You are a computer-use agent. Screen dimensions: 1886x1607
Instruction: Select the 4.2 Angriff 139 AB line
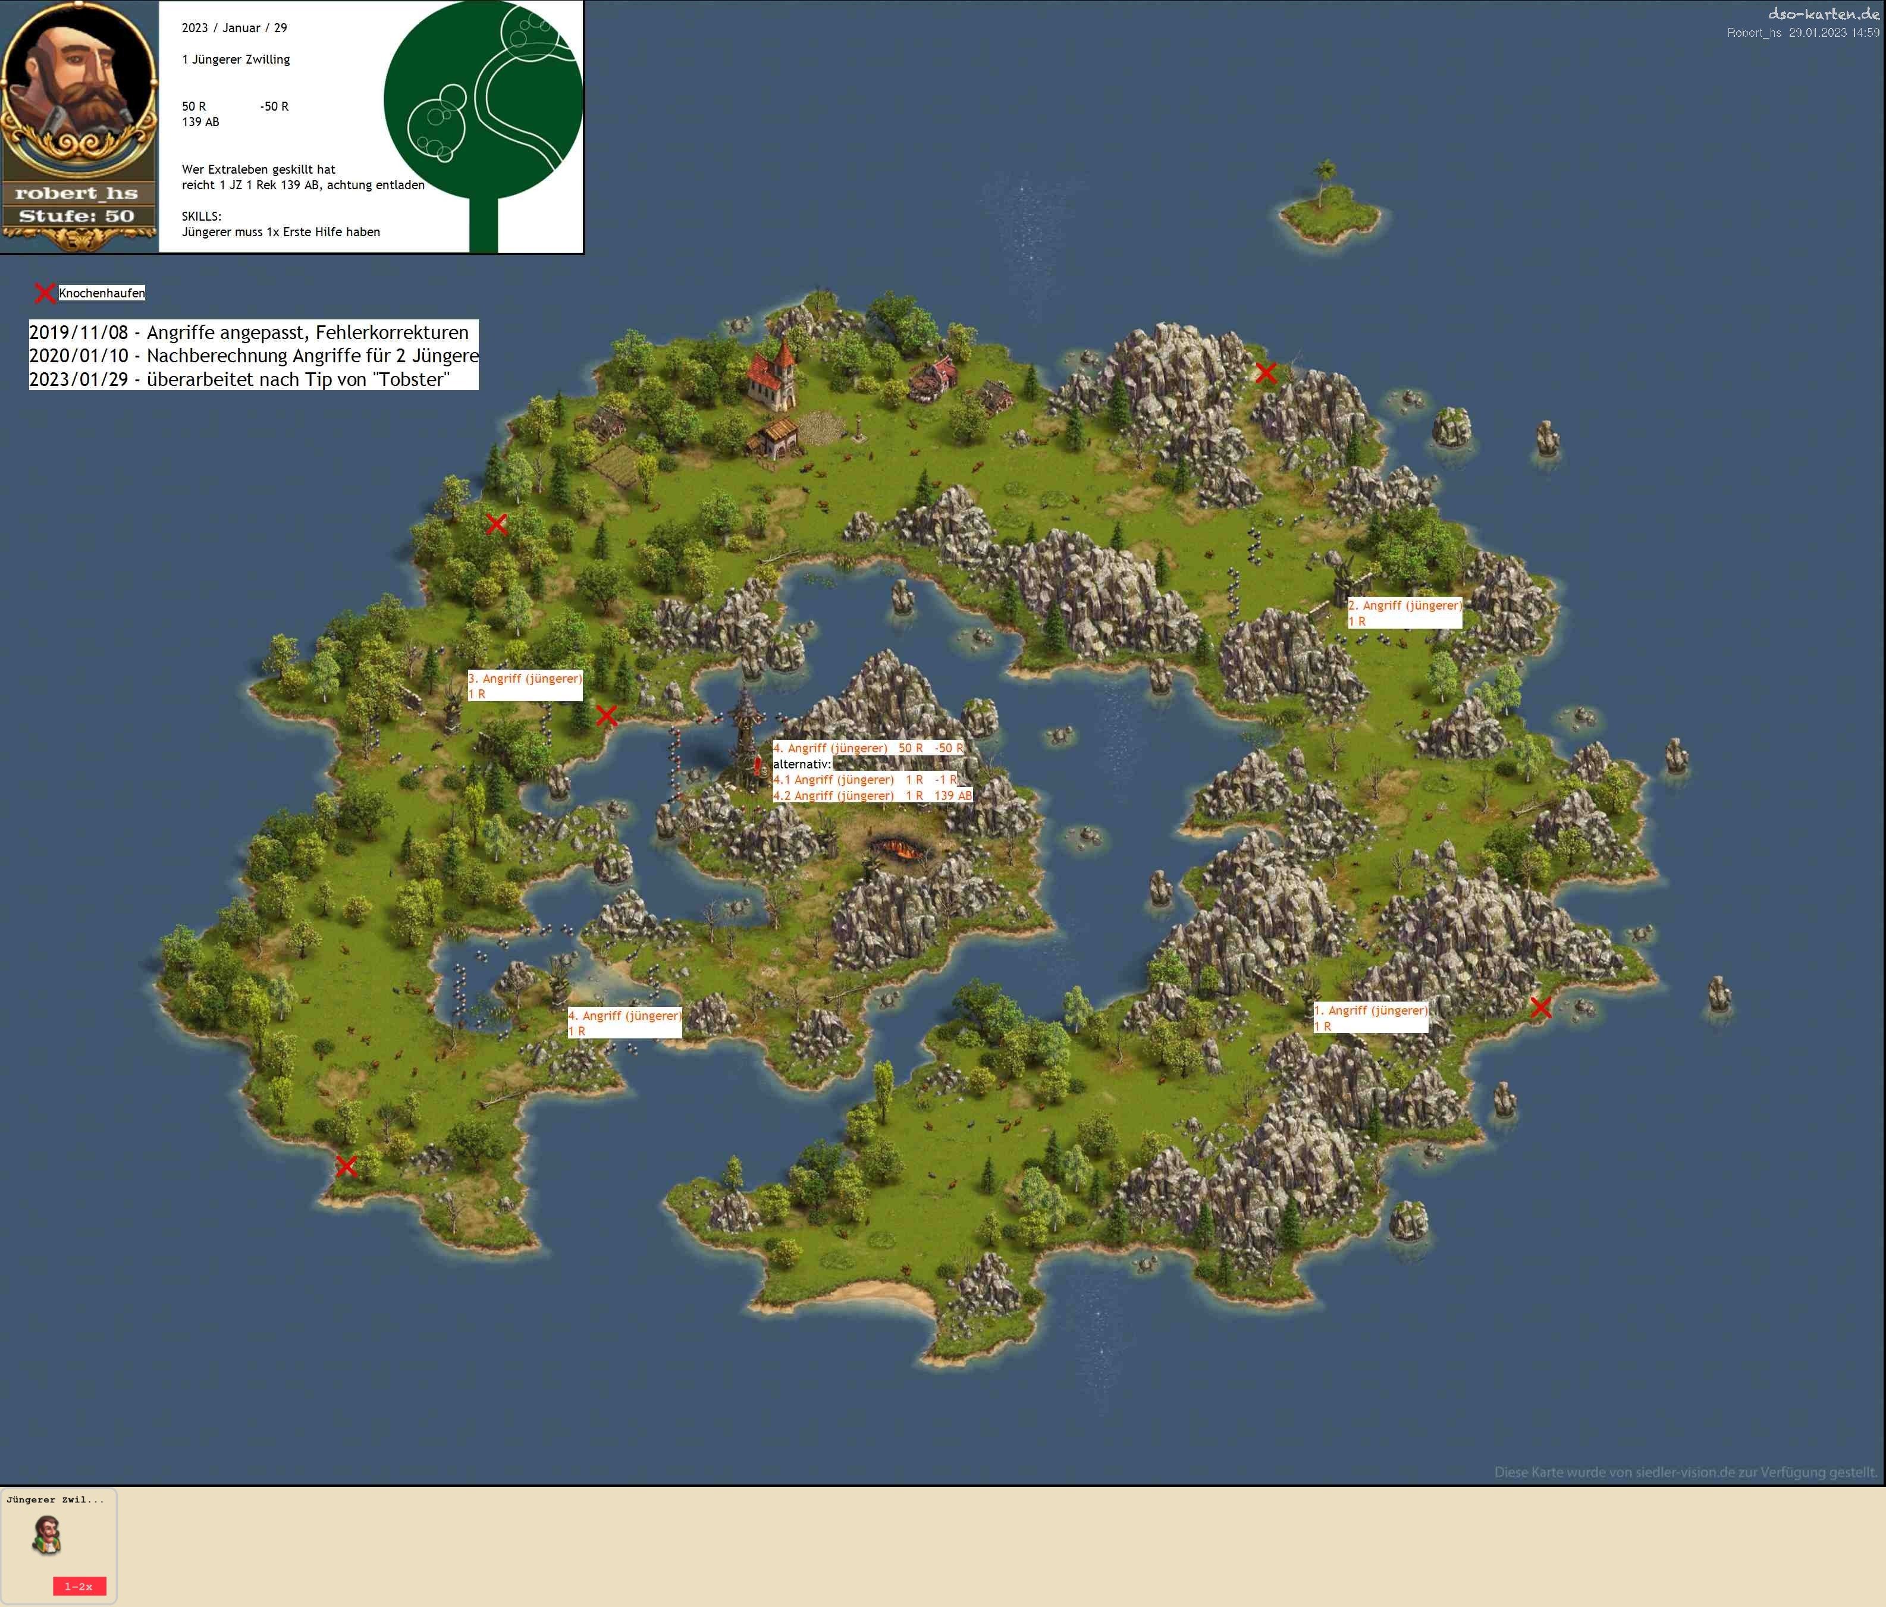(872, 795)
